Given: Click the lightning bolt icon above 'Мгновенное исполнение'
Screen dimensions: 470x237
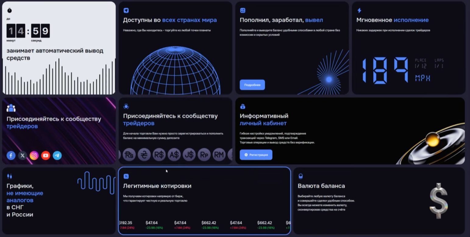Looking at the screenshot, I should (359, 10).
